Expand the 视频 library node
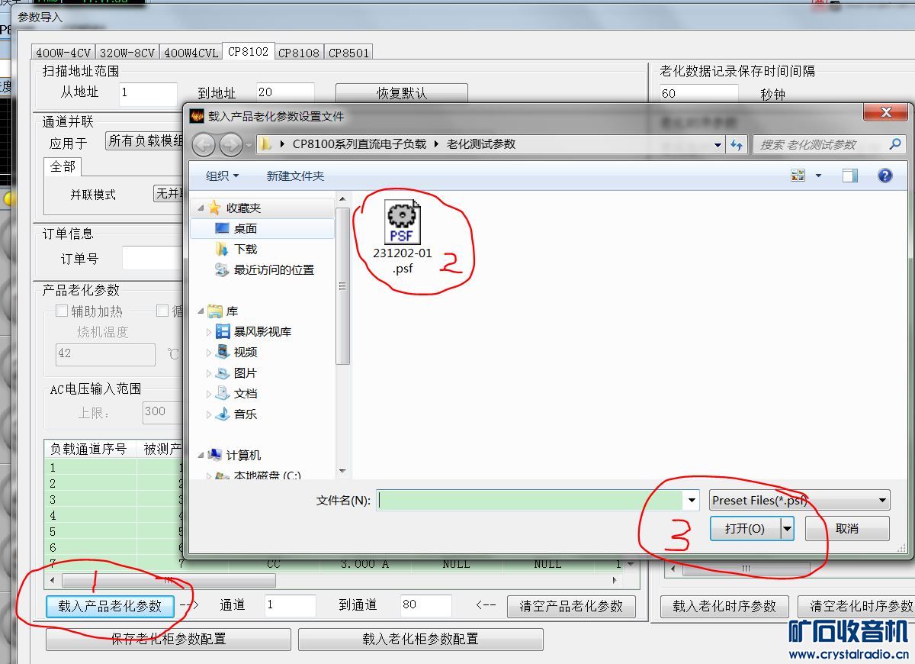Screen dimensions: 915x664 209,353
